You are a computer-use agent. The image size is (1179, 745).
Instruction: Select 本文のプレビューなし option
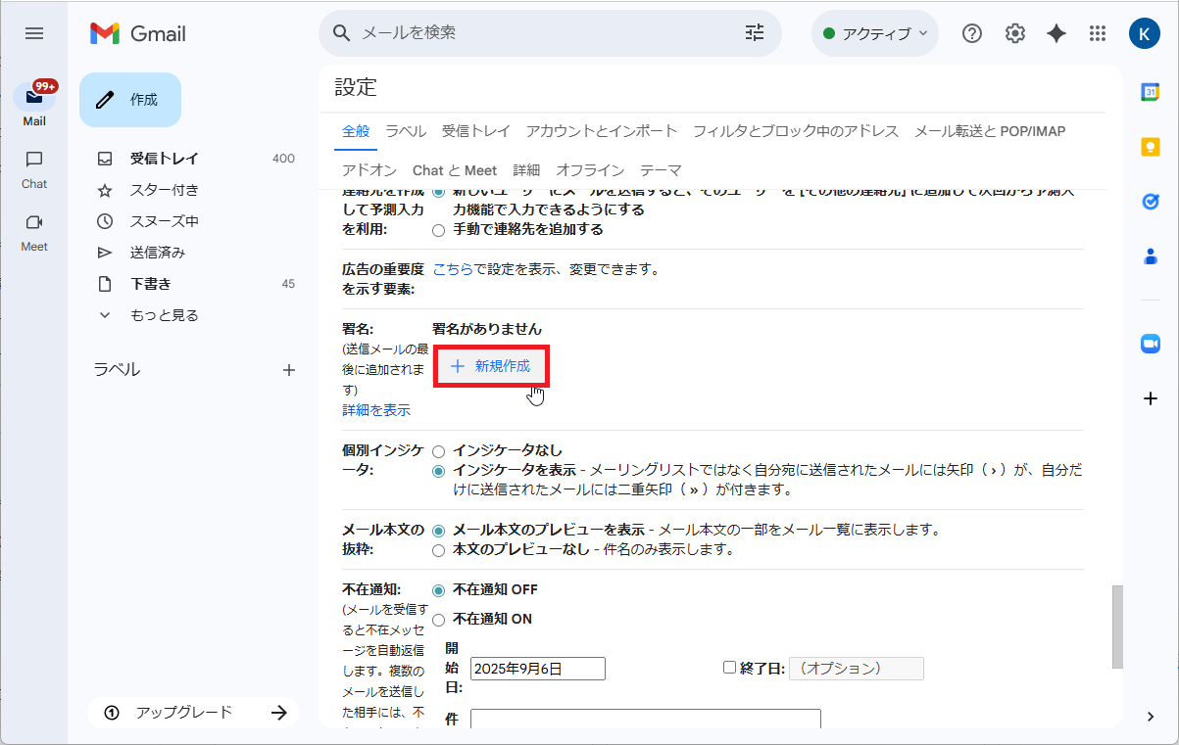tap(438, 549)
